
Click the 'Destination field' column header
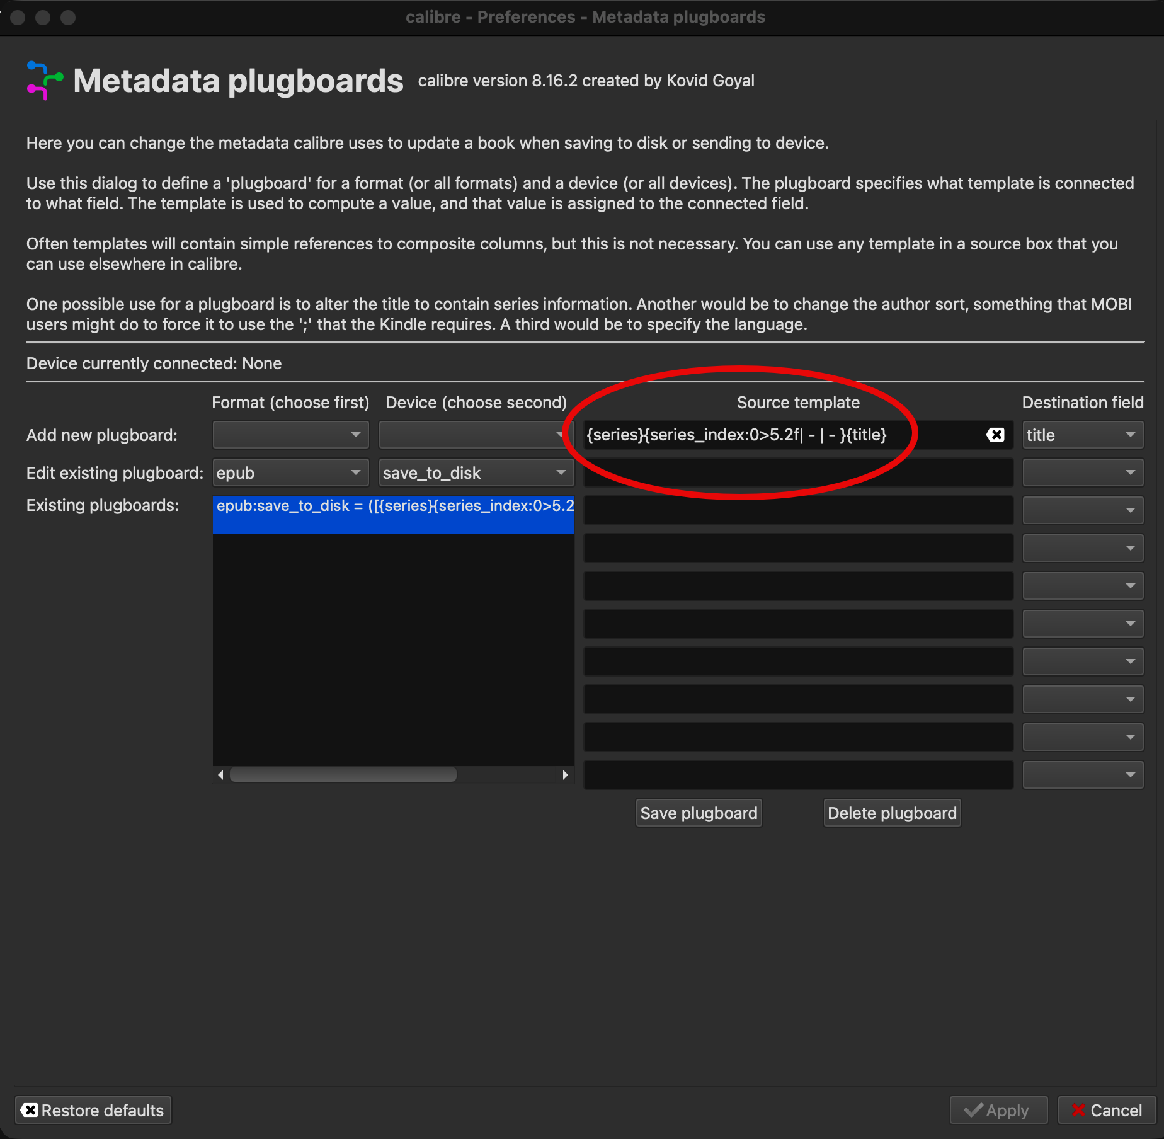coord(1083,403)
